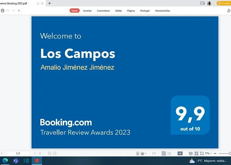Expand the eye protection mode dropdown
231x165 pixels.
click(x=146, y=153)
